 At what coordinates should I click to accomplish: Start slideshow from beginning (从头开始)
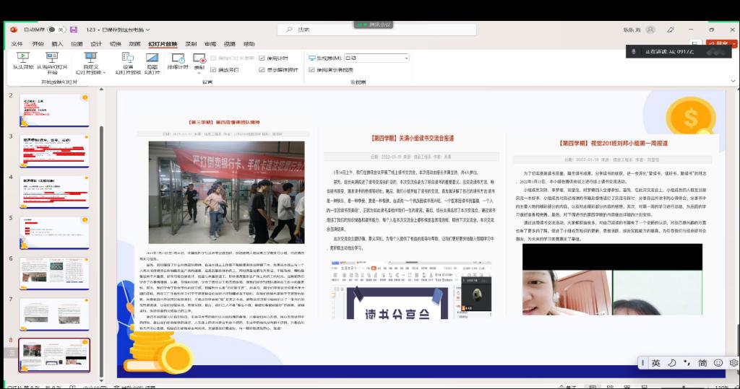pos(22,61)
